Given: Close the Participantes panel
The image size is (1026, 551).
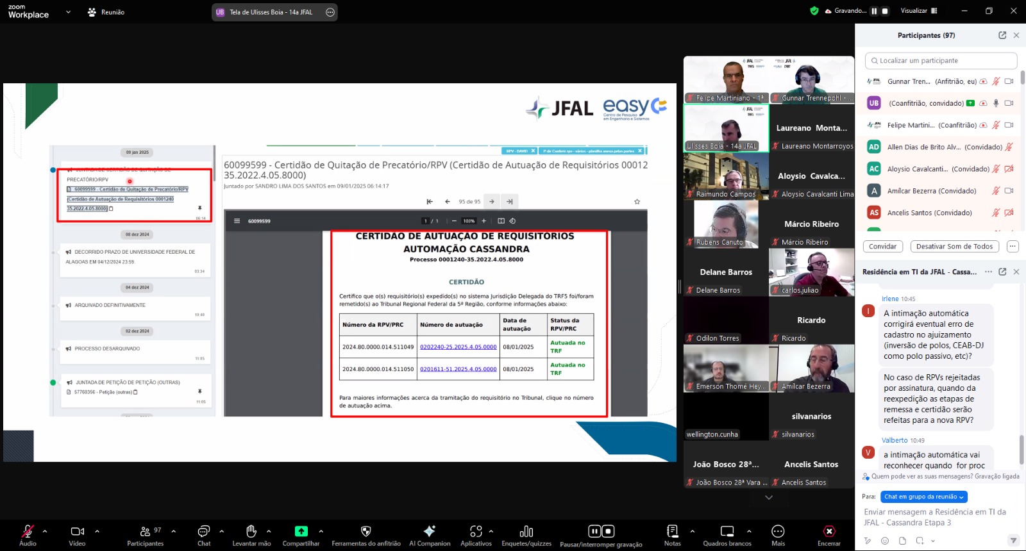Looking at the screenshot, I should coord(1016,35).
